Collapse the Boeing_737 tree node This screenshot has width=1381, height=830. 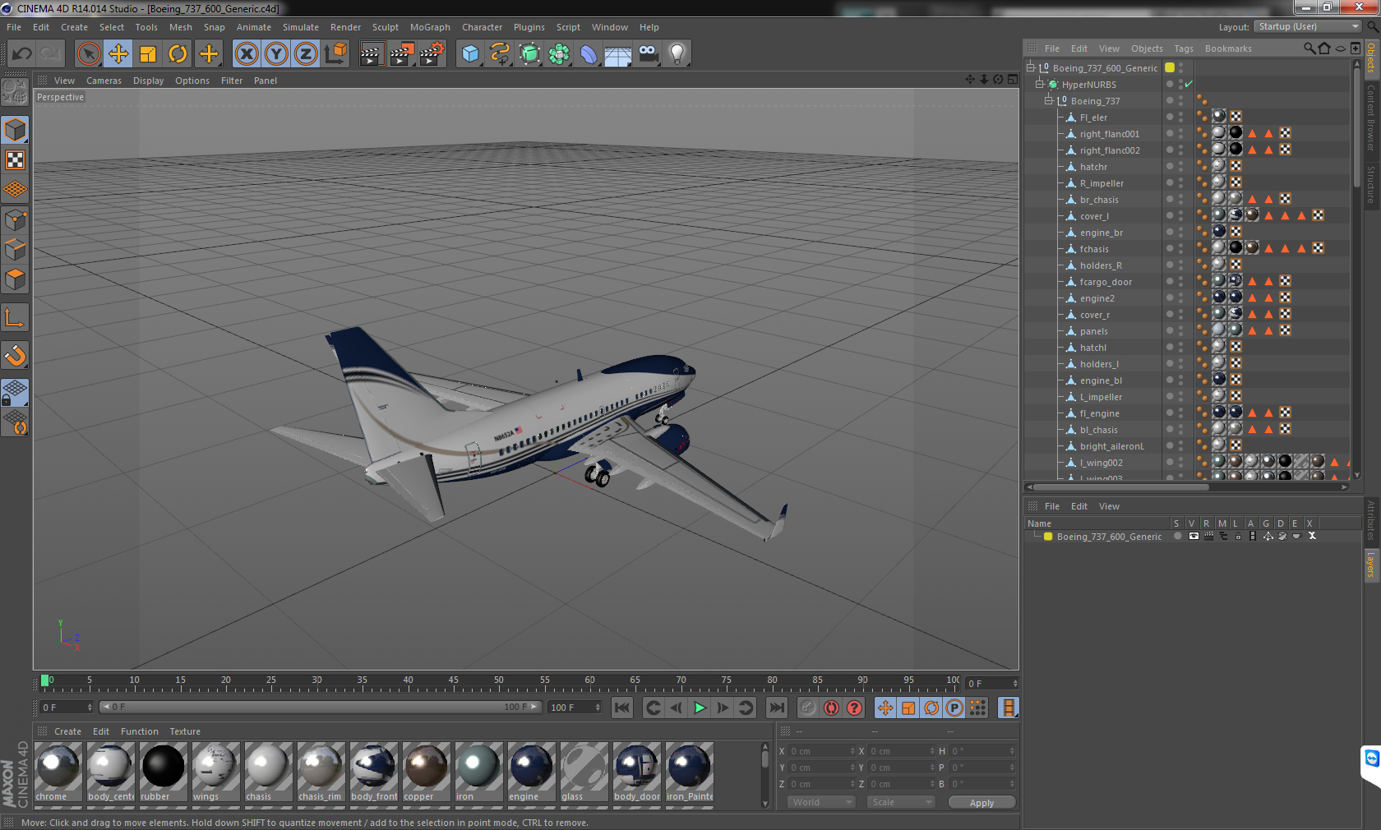1048,101
